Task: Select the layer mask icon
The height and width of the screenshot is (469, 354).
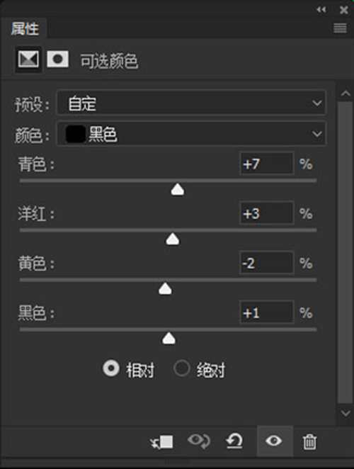Action: tap(58, 59)
